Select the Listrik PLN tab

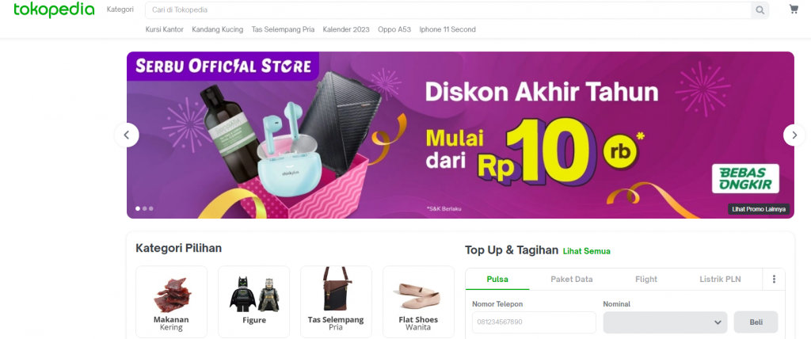[720, 279]
